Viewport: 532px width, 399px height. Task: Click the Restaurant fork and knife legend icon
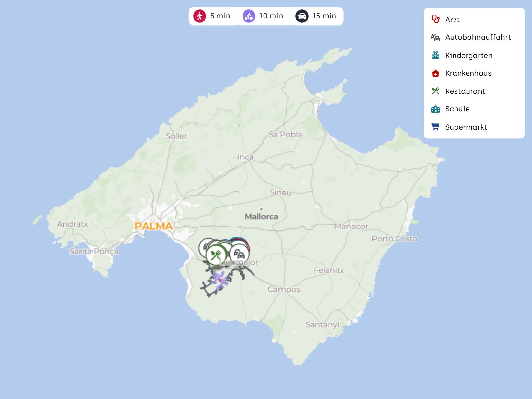(x=435, y=91)
